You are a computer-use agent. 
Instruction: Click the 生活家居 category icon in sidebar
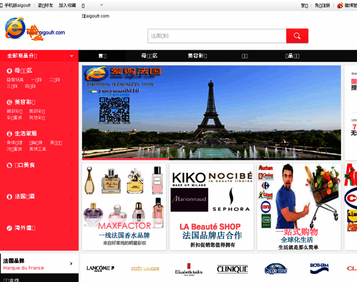pos(9,133)
